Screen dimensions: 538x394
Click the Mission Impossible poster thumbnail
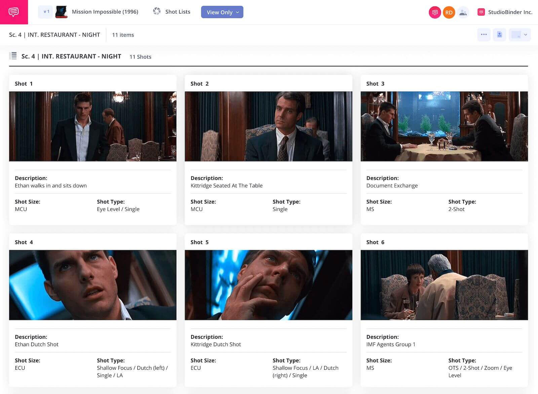pos(61,12)
